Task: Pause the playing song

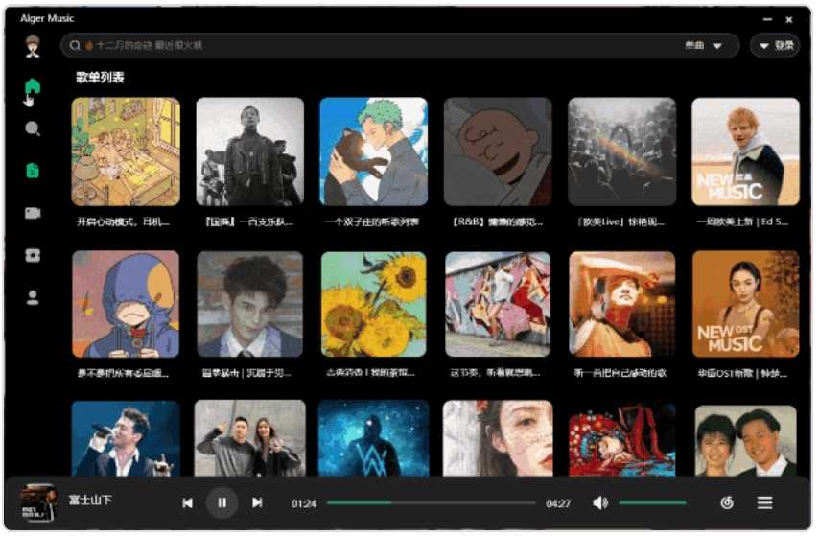Action: click(x=222, y=502)
